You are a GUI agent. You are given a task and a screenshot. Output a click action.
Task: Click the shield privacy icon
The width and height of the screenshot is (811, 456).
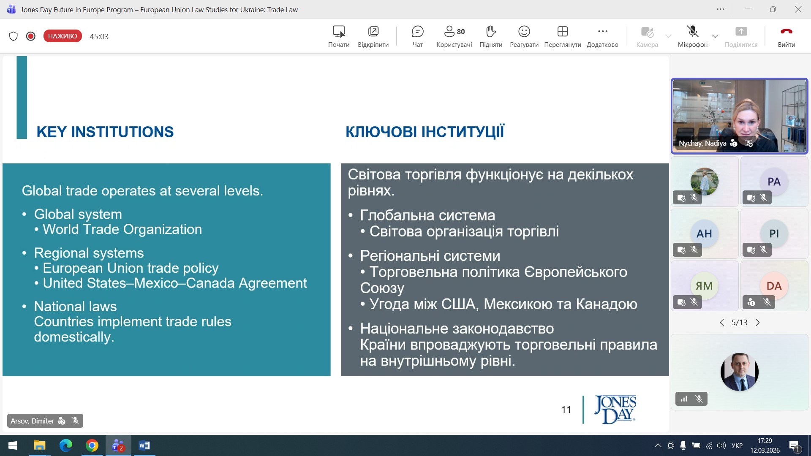pos(14,36)
